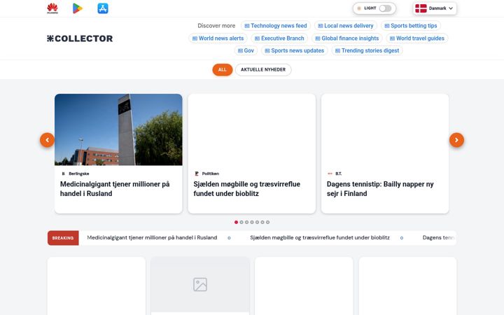Go to previous carousel slide arrow
Viewport: 504px width, 315px height.
pos(47,140)
